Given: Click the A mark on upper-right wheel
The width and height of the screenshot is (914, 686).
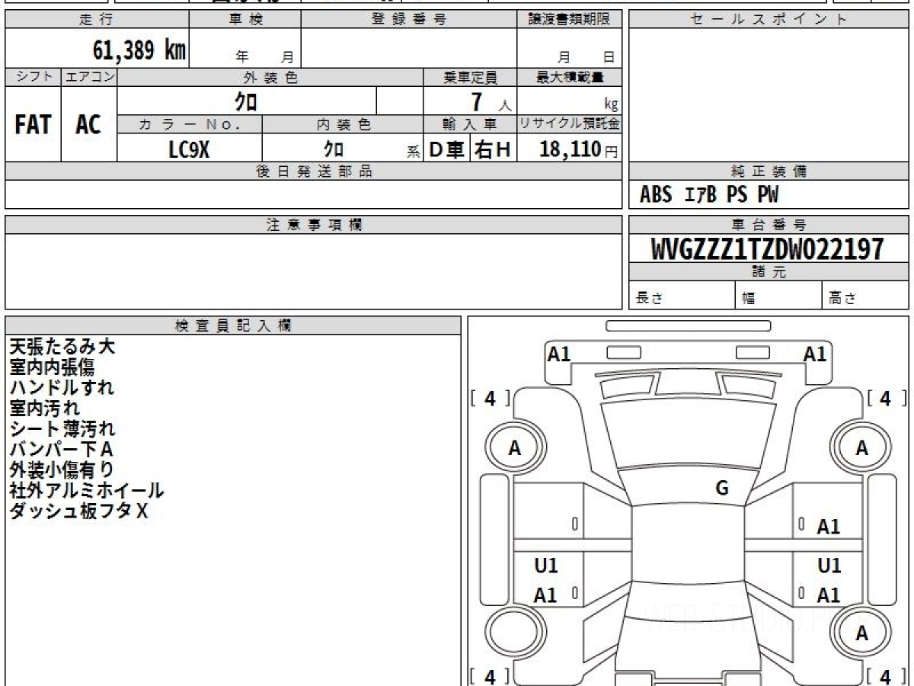Looking at the screenshot, I should pos(861,449).
